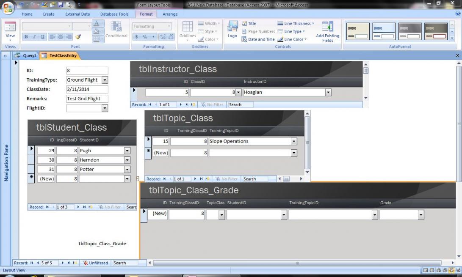Open the Slope Operations topic dropdown
Viewport: 462px width, 277px height.
point(294,141)
